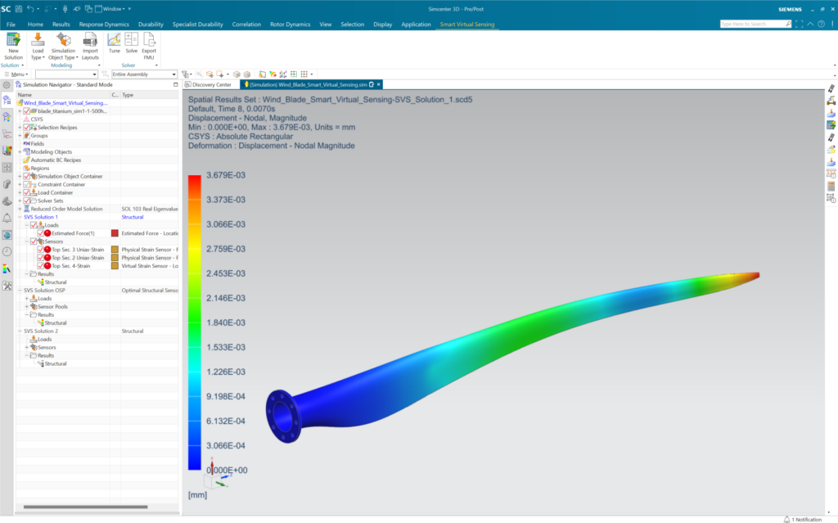
Task: Click the Type Here to Search field
Action: [755, 23]
